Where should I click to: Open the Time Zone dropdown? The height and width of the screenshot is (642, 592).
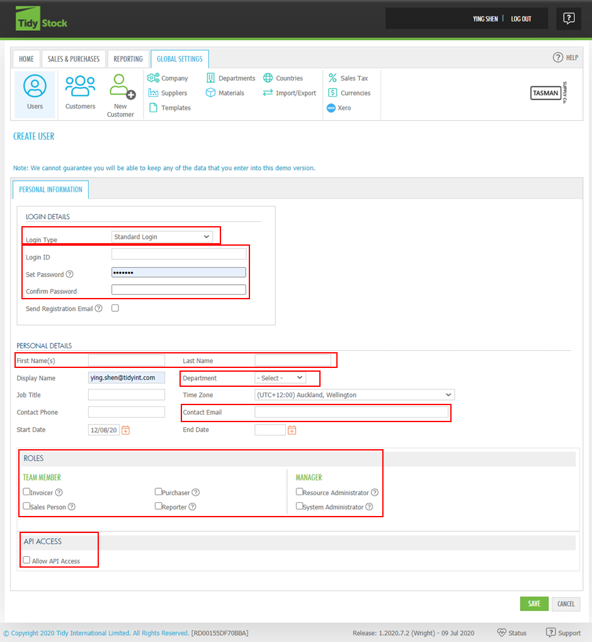pos(354,395)
